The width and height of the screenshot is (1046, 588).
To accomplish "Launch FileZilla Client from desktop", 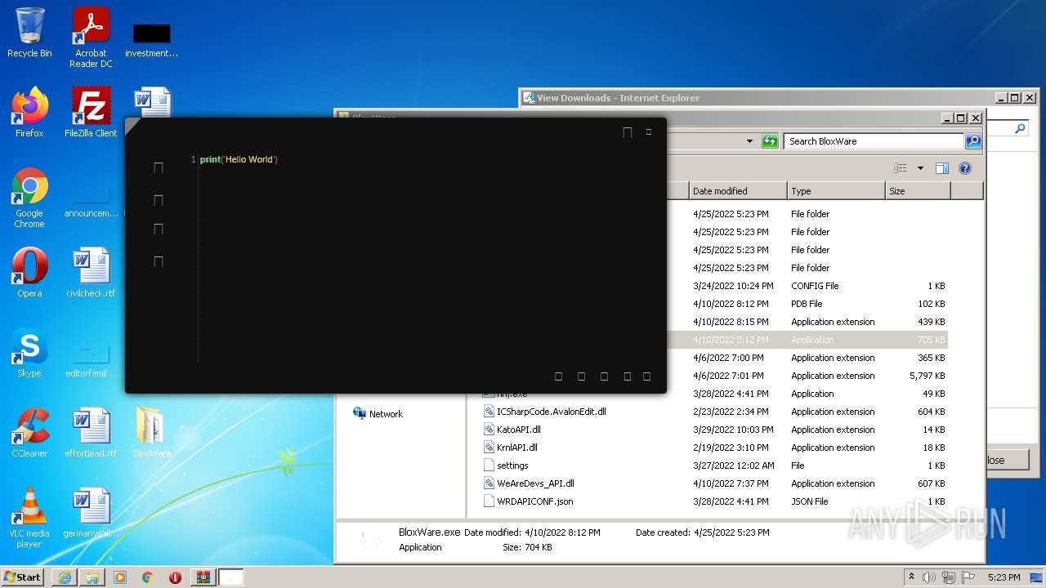I will [x=91, y=112].
